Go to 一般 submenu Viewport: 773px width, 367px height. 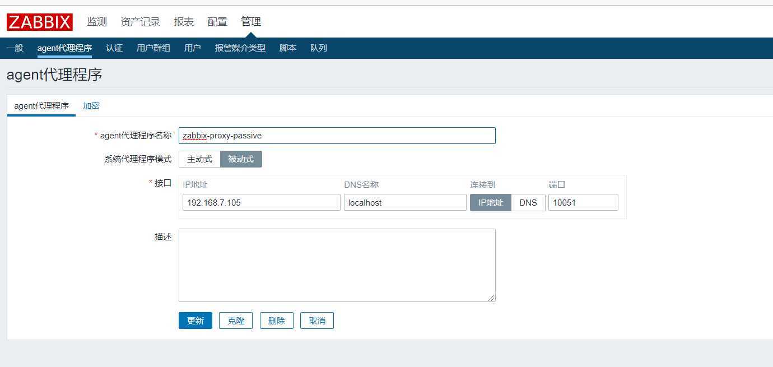point(15,48)
